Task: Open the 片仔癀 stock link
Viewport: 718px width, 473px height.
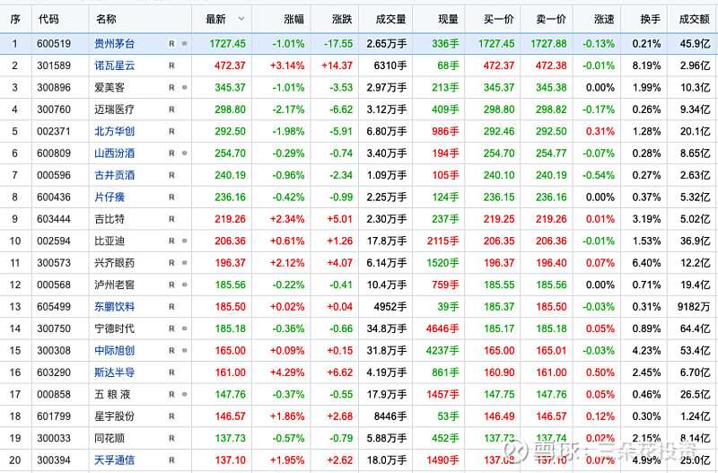Action: tap(109, 197)
